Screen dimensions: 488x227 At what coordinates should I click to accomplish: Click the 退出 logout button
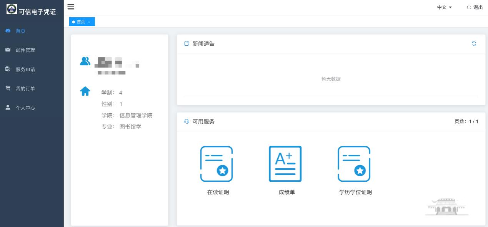(x=475, y=7)
